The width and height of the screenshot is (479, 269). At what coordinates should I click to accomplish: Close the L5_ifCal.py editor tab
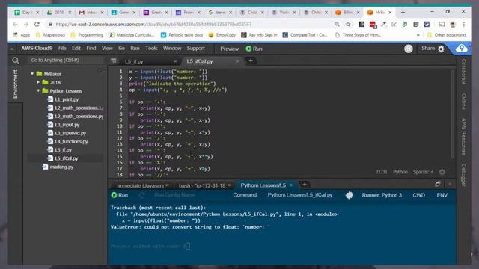(237, 61)
